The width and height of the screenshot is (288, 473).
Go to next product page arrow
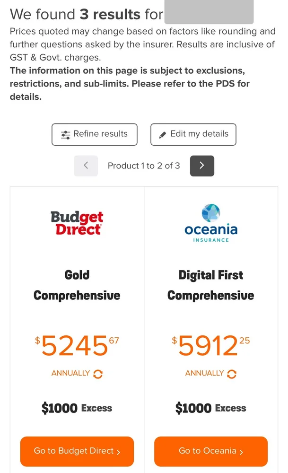point(202,166)
